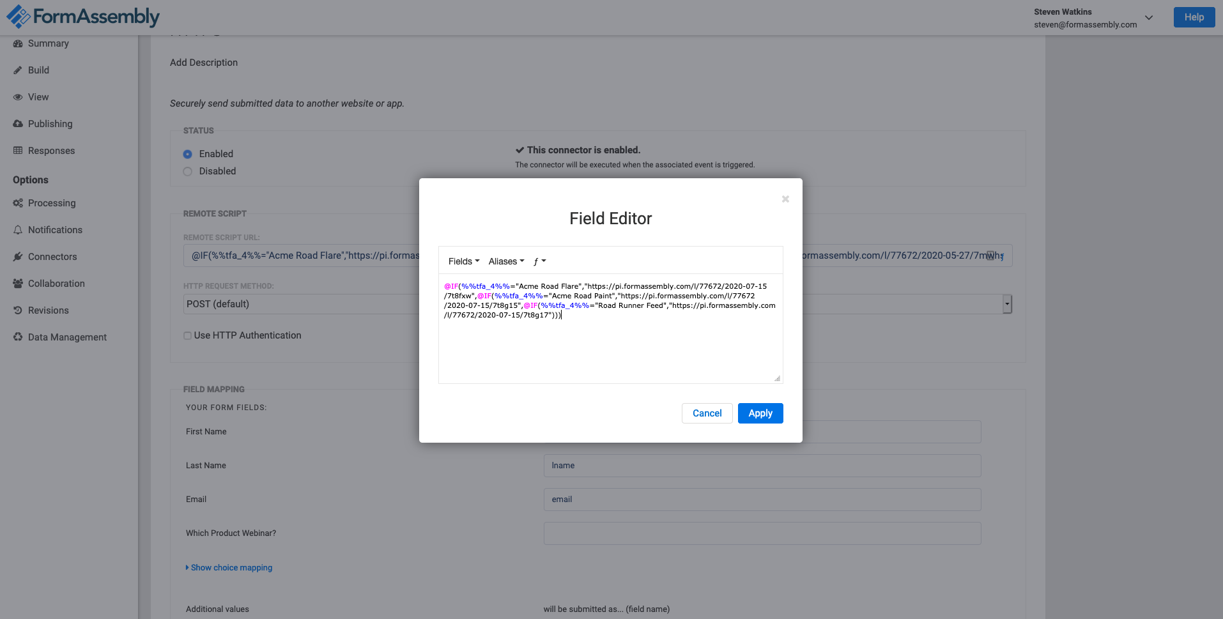Click the Cancel button

(707, 413)
